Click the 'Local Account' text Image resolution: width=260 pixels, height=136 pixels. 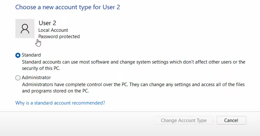53,30
